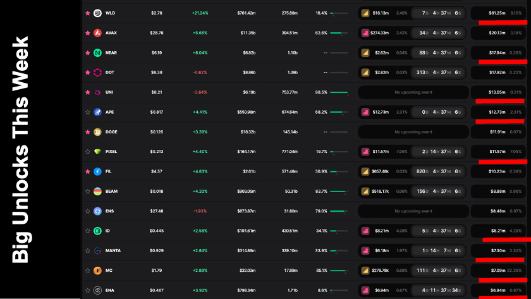531x299 pixels.
Task: Click DOT's 313D countdown timer
Action: tap(438, 73)
